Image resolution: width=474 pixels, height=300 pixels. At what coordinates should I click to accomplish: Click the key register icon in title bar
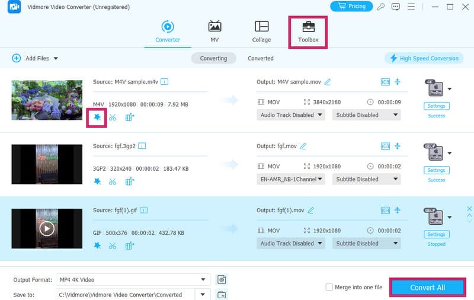point(379,7)
